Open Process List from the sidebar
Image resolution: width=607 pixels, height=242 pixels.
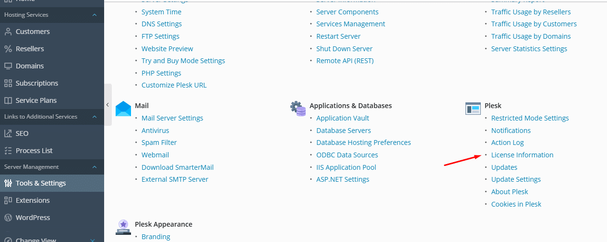pos(34,151)
